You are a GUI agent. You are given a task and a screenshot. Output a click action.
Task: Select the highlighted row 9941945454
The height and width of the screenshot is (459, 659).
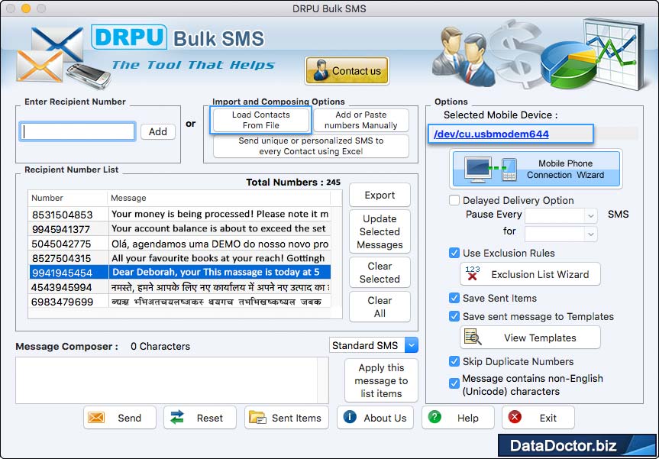(179, 273)
